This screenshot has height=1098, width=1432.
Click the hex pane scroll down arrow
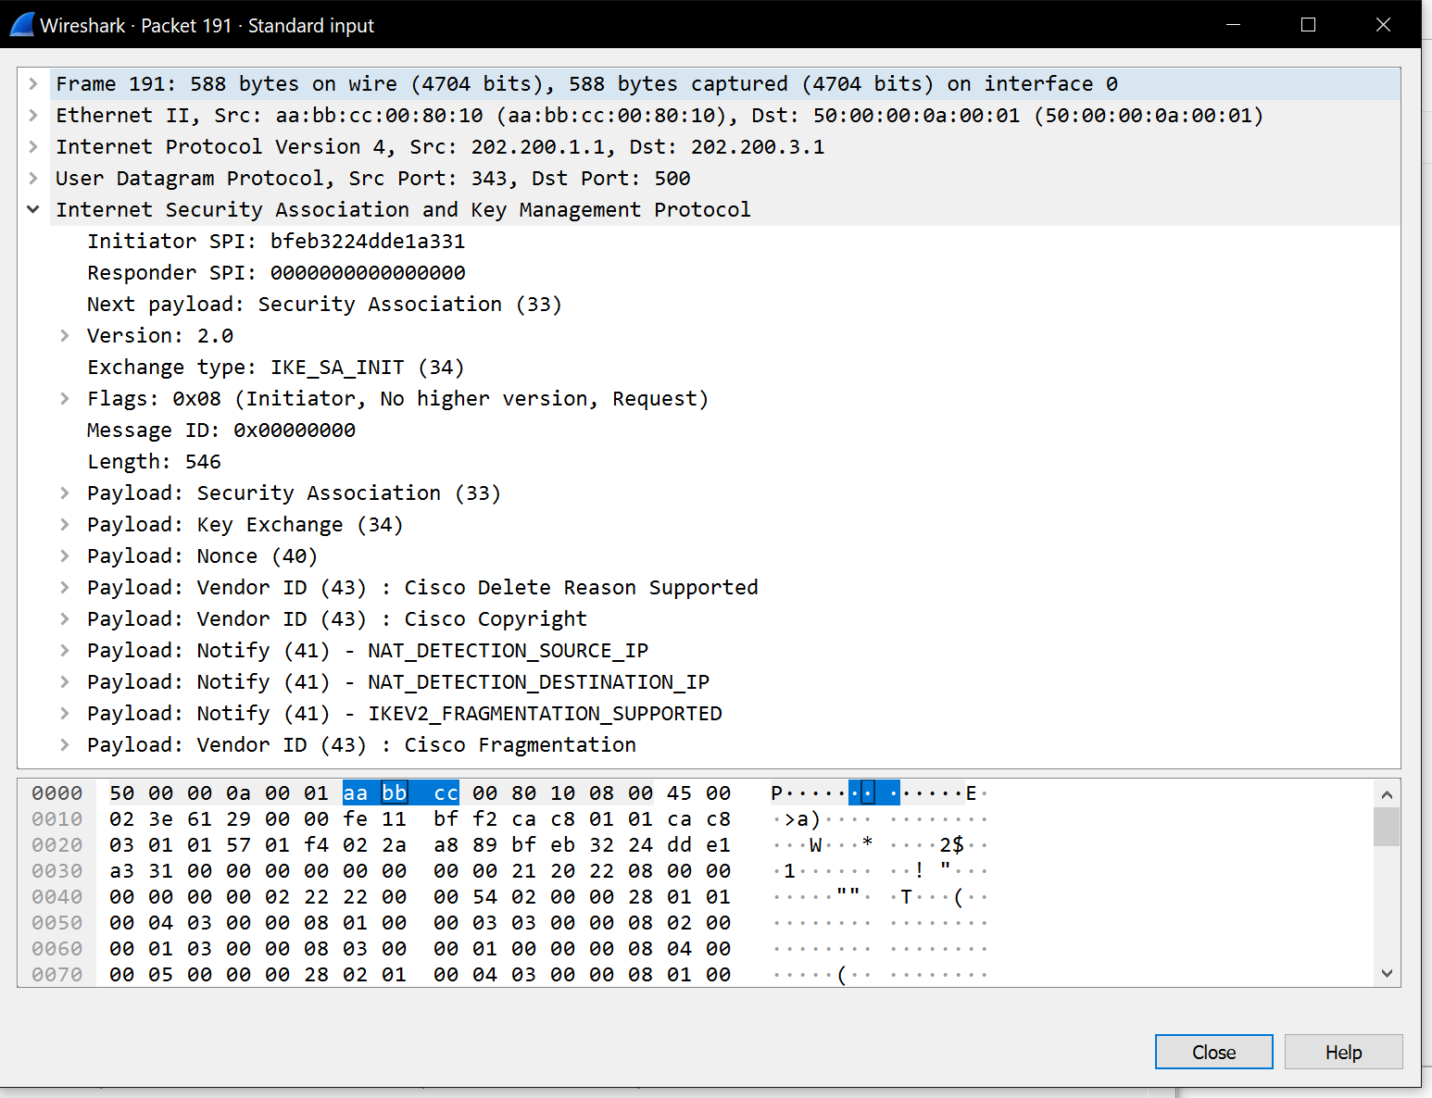pos(1387,973)
